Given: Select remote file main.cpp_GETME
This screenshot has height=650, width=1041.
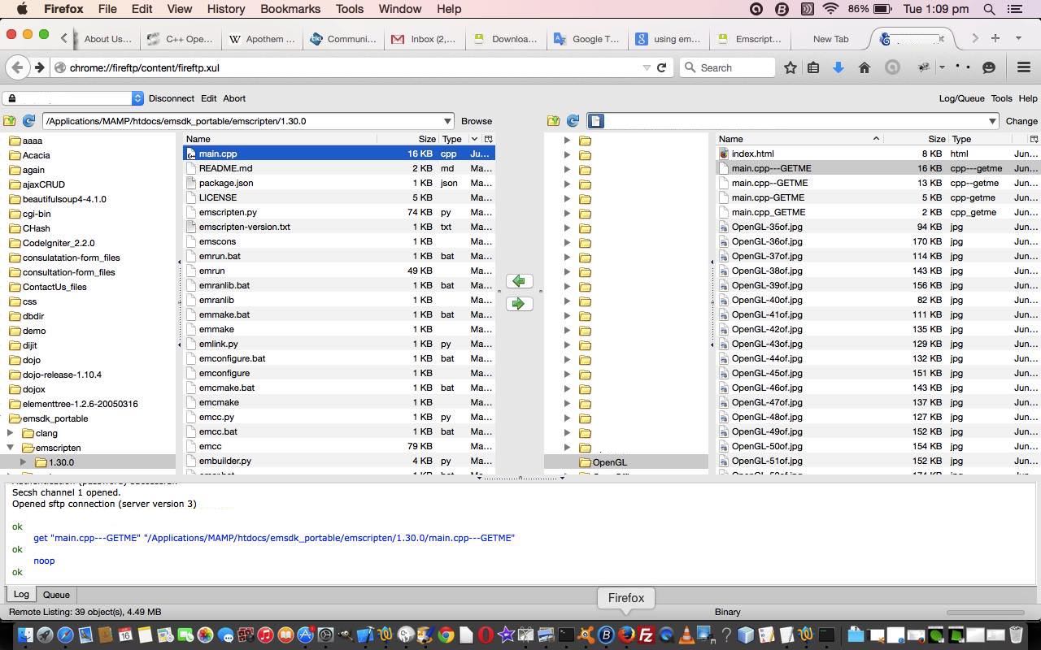Looking at the screenshot, I should pyautogui.click(x=878, y=212).
